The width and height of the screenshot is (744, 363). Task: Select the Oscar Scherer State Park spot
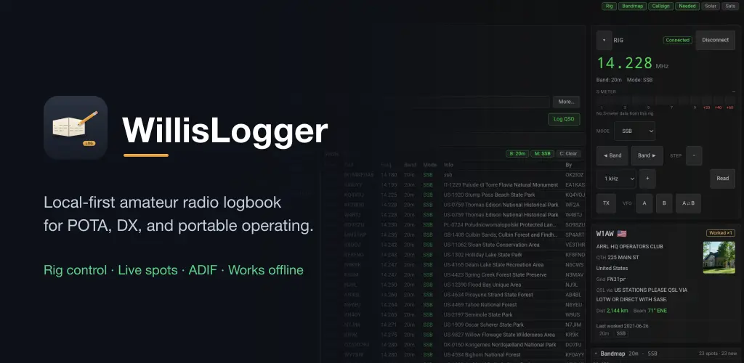[455, 325]
